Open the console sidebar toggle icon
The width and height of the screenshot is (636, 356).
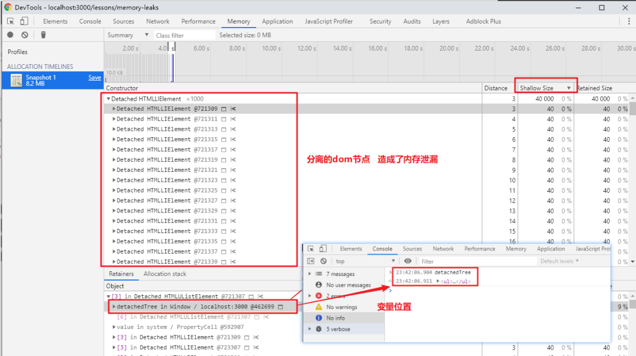coord(312,260)
